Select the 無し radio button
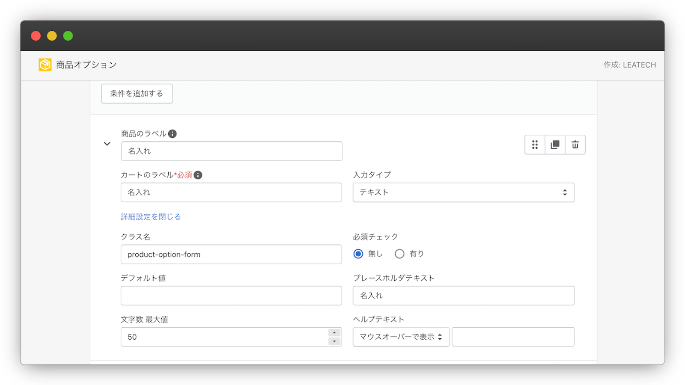 point(358,254)
